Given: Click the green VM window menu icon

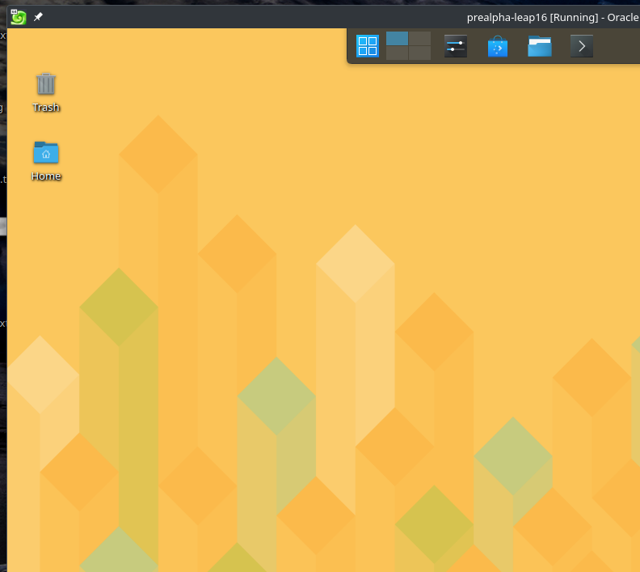Looking at the screenshot, I should click(x=18, y=17).
